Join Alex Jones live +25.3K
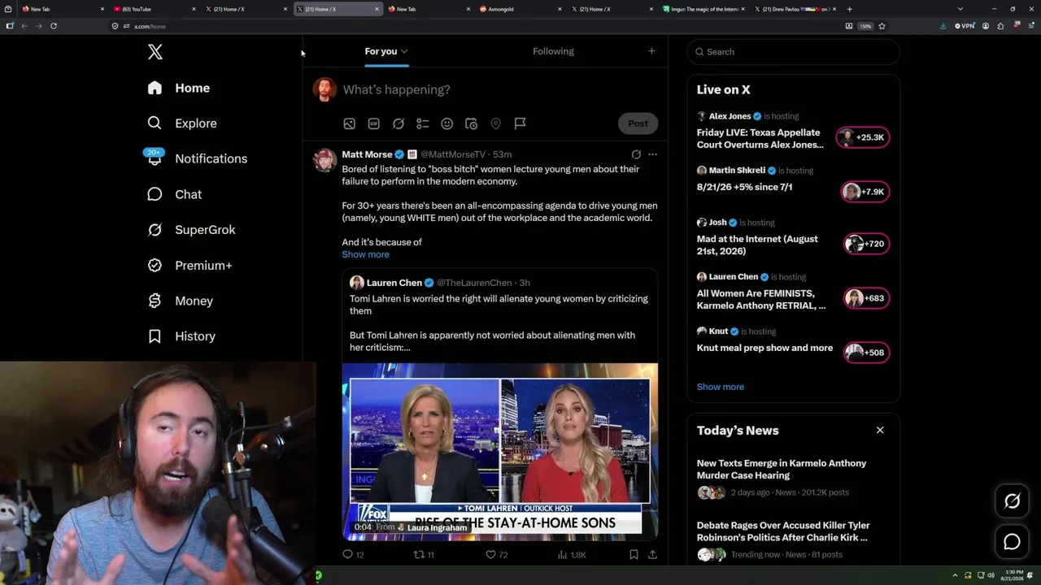The width and height of the screenshot is (1041, 585). click(x=863, y=137)
